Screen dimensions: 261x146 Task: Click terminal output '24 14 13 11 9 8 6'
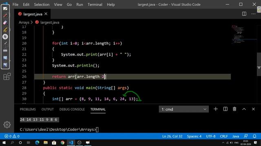click(40, 120)
